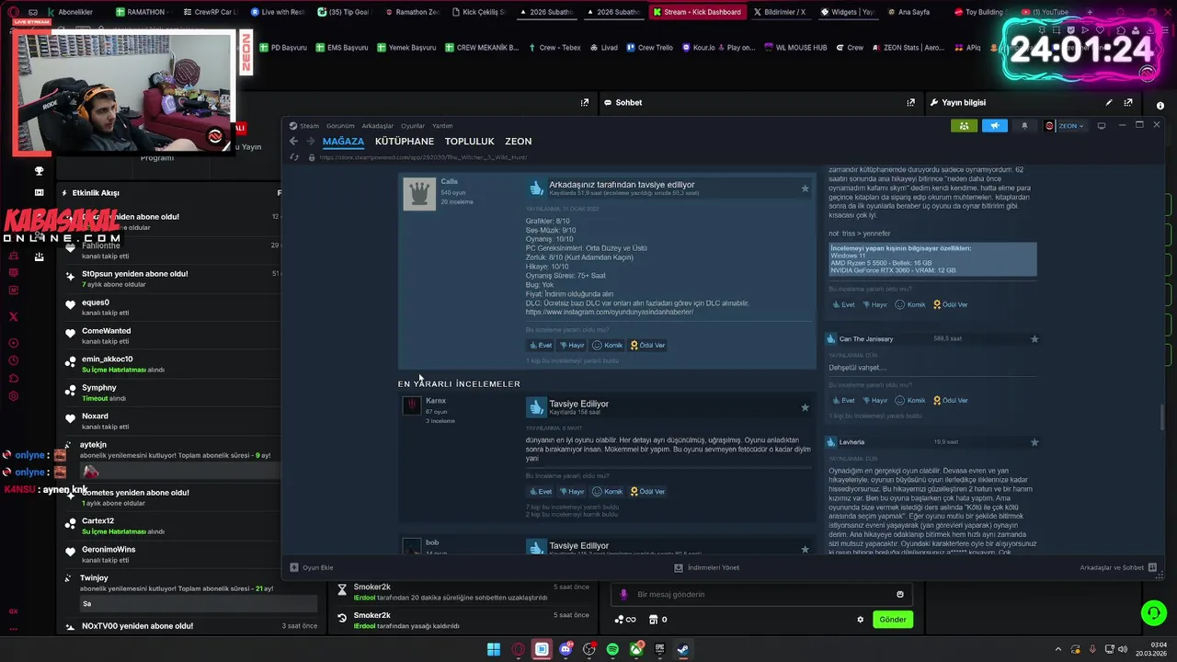Screen dimensions: 1177x662
Task: Open Epic Games Launcher from taskbar
Action: pyautogui.click(x=659, y=649)
